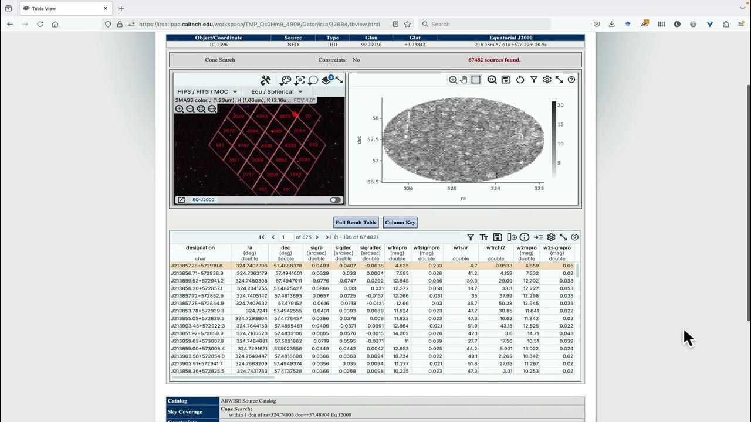Viewport: 751px width, 422px height.
Task: Select row J213858.36+572825.5
Action: tap(373, 371)
